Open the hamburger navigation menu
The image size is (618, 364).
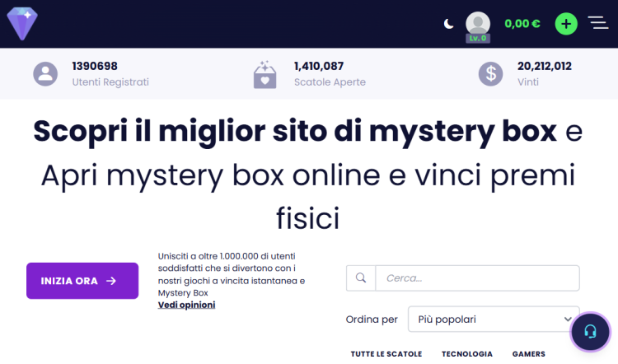click(x=598, y=23)
